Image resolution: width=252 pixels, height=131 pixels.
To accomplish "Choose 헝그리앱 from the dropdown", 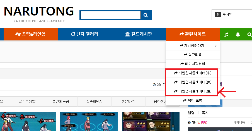I will (x=193, y=55).
